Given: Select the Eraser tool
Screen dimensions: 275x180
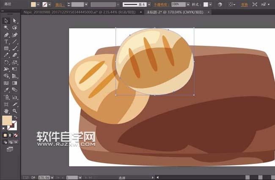Looking at the screenshot, I should click(x=14, y=55).
